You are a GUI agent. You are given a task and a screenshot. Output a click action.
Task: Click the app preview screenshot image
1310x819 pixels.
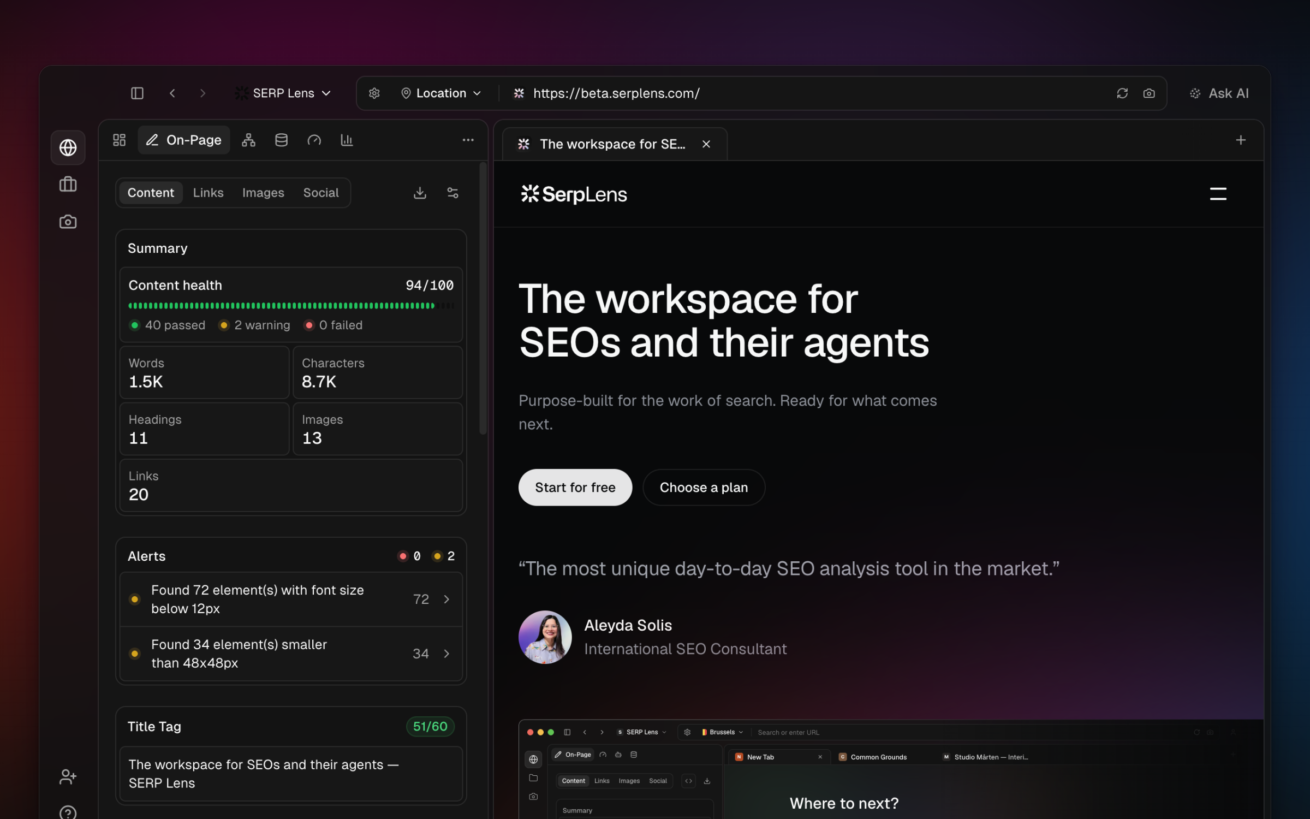coord(891,769)
